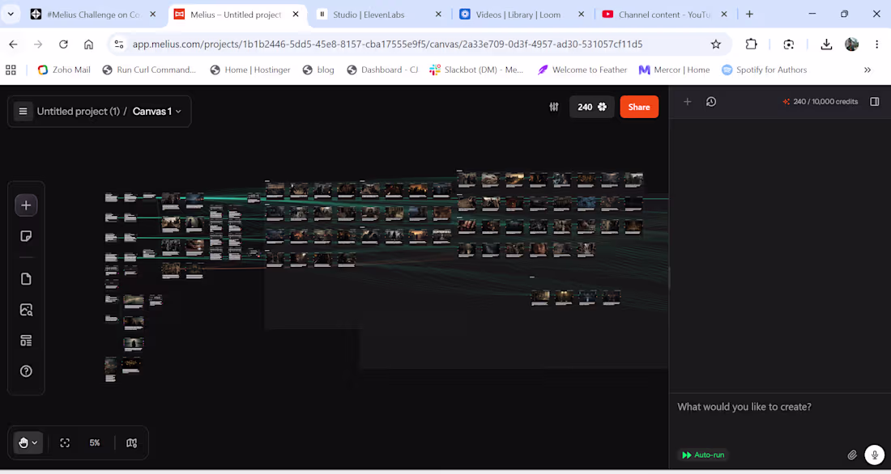
Task: Open Dashboard - CJ bookmark
Action: tap(382, 70)
